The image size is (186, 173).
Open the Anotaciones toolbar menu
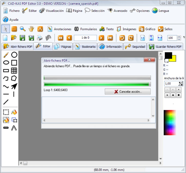[x=59, y=29]
